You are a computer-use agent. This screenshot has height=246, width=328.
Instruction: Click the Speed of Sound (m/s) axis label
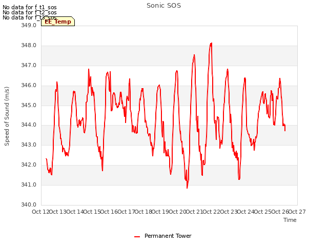click(7, 116)
